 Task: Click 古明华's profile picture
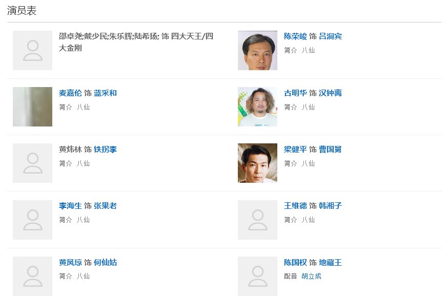coord(257,107)
